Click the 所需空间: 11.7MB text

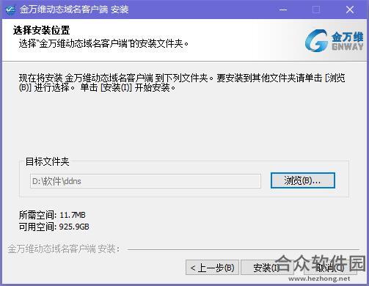point(52,215)
